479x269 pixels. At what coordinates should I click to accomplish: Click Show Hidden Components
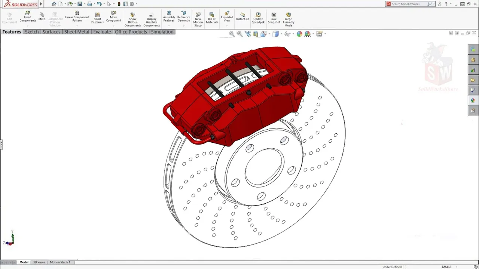coord(132,19)
